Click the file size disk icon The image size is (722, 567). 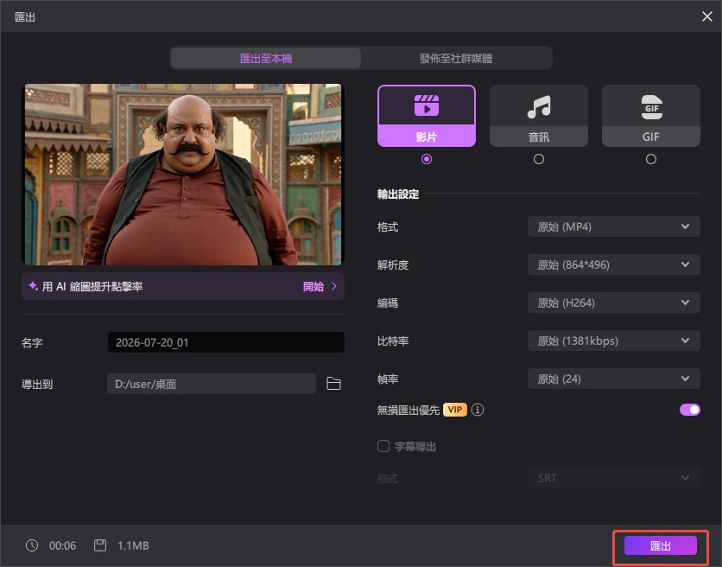(x=100, y=545)
